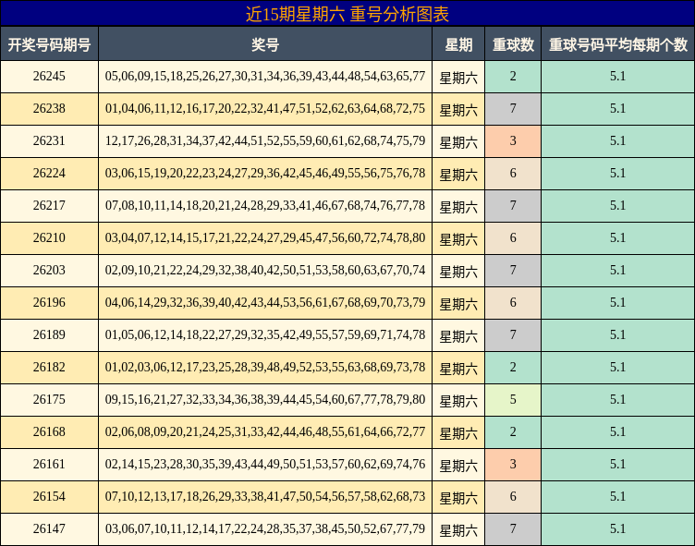Click average value 5.1 in row 26224

coord(618,174)
